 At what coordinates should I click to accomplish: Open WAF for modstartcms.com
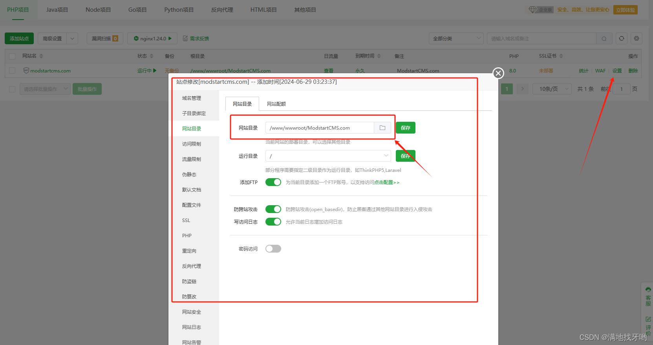[x=600, y=70]
